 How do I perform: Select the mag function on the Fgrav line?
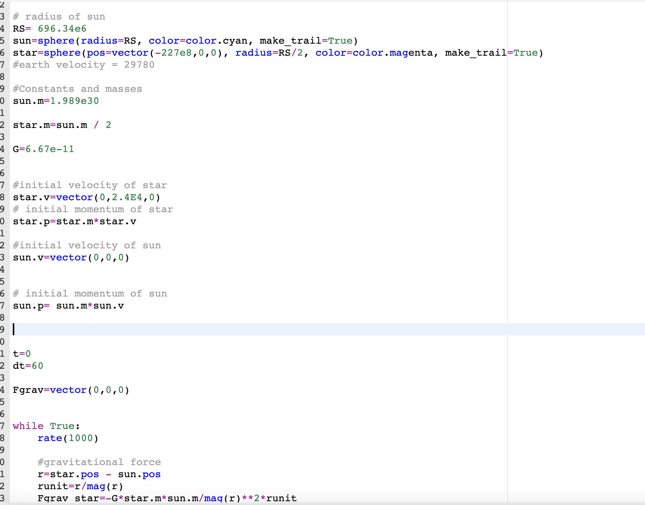tap(213, 498)
